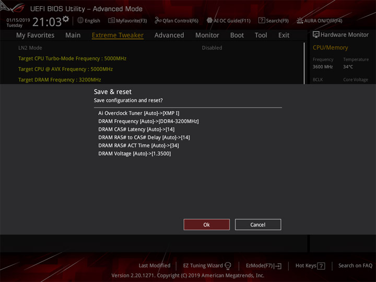This screenshot has height=282, width=376.
Task: Click Target CPU Turbo-Mode Frequency : 5000MHz
Action: 72,58
